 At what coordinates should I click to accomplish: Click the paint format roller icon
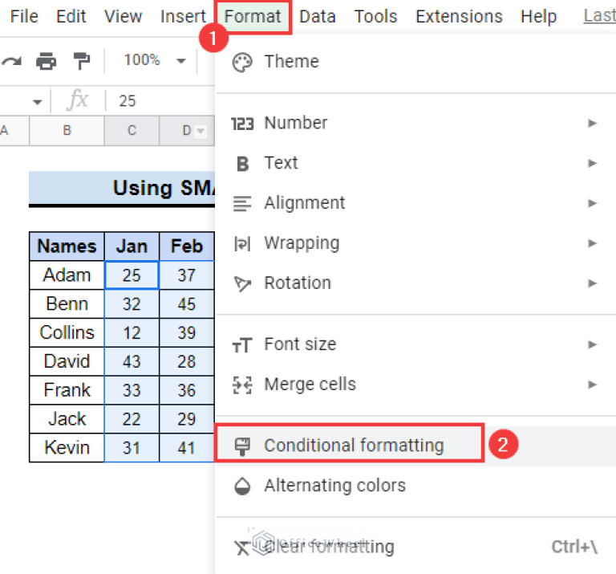coord(82,61)
